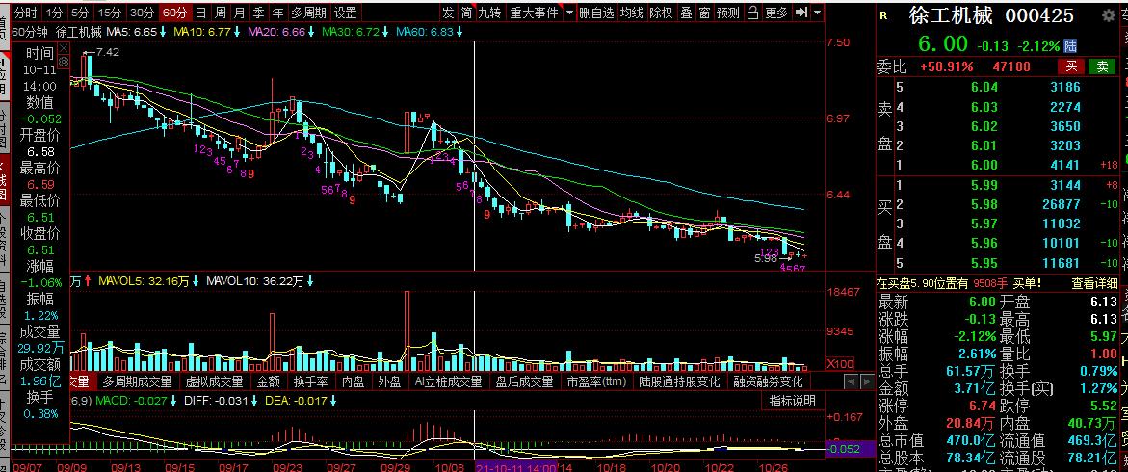Click the lock icon in the chart toolbar

pyautogui.click(x=752, y=13)
